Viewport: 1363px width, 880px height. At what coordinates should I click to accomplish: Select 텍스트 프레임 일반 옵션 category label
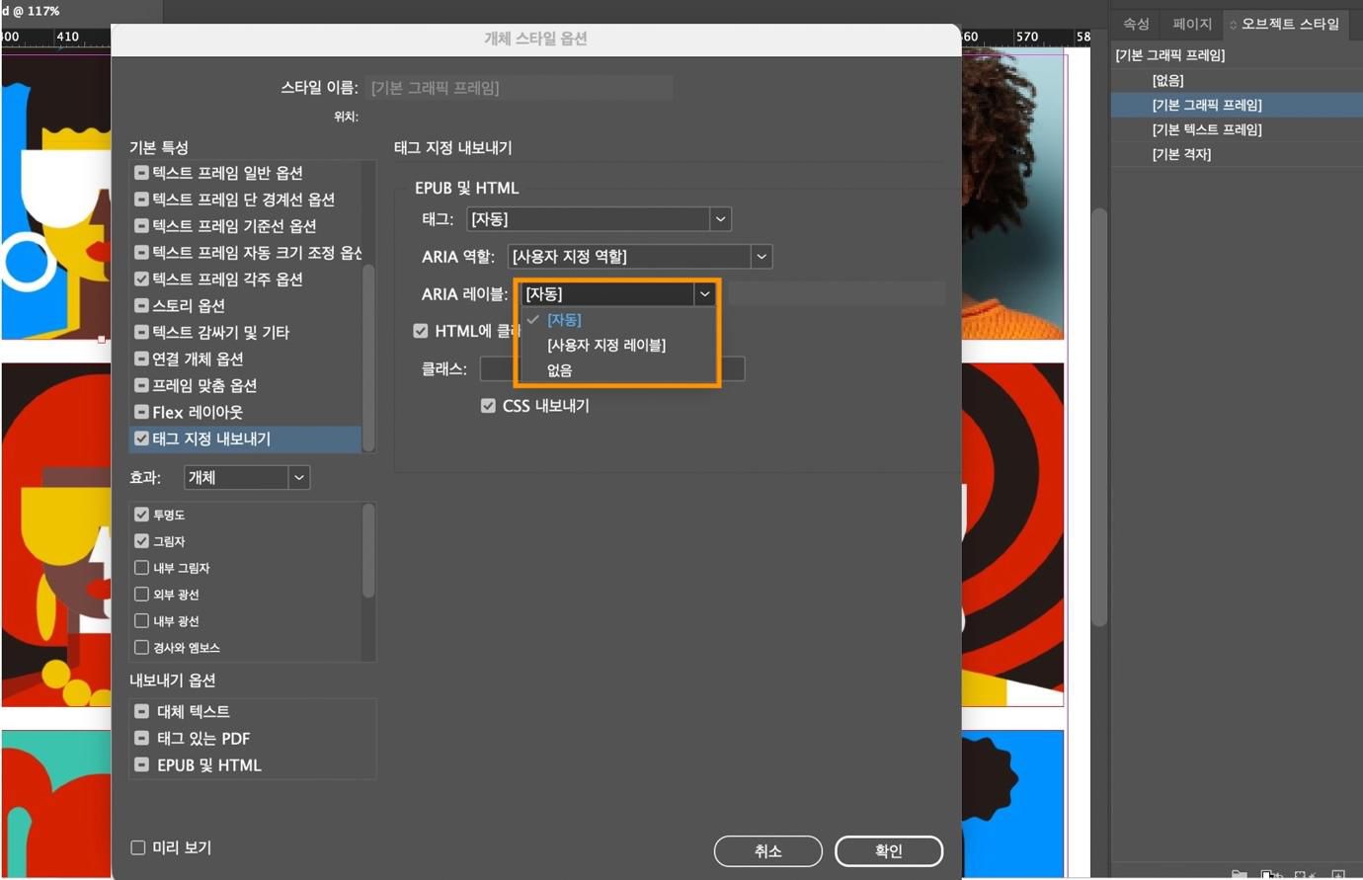tap(227, 173)
